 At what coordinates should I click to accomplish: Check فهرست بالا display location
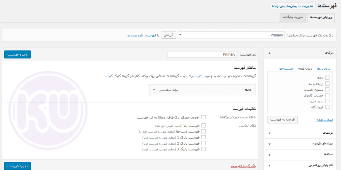204,126
